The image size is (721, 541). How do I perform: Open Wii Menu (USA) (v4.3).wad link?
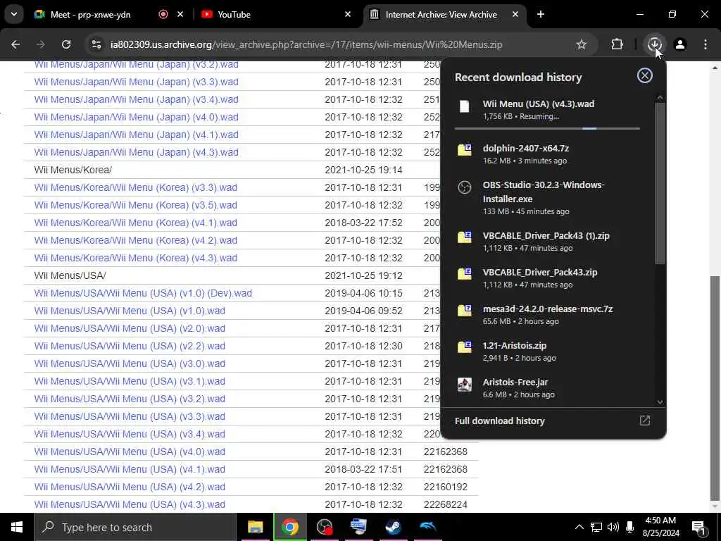[130, 504]
